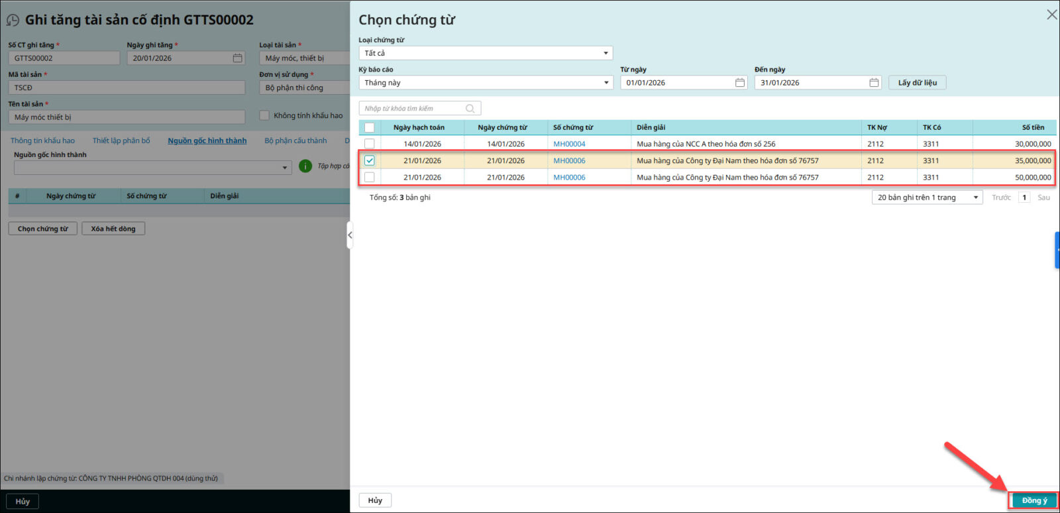Open the Đến ngày calendar picker icon
This screenshot has height=513, width=1060.
click(874, 83)
